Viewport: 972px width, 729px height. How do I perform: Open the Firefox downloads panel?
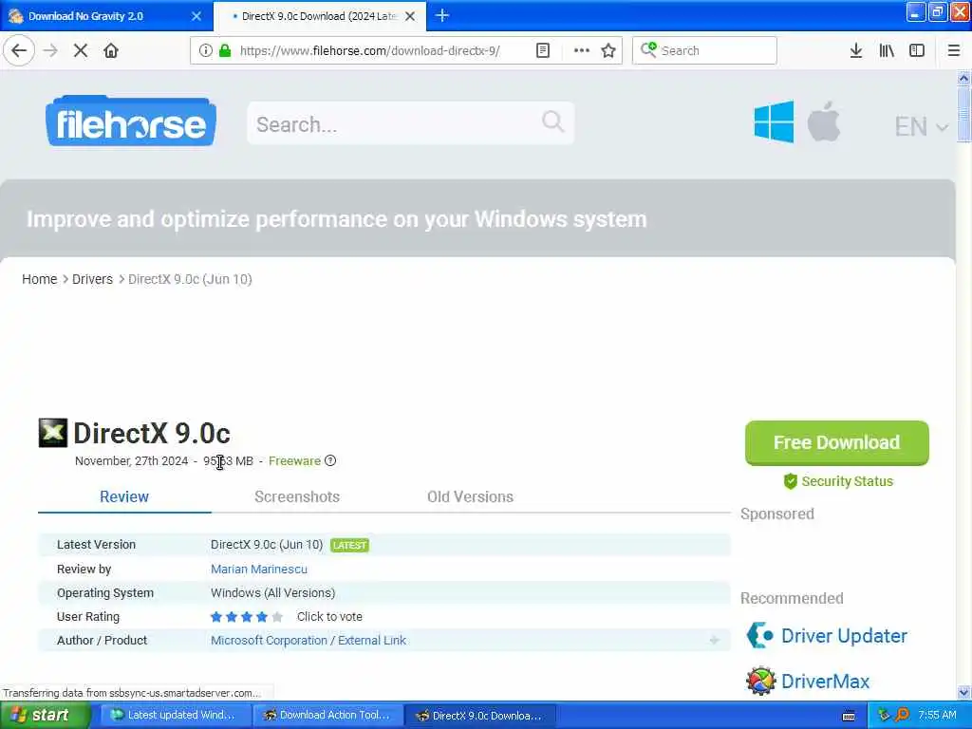coord(855,50)
